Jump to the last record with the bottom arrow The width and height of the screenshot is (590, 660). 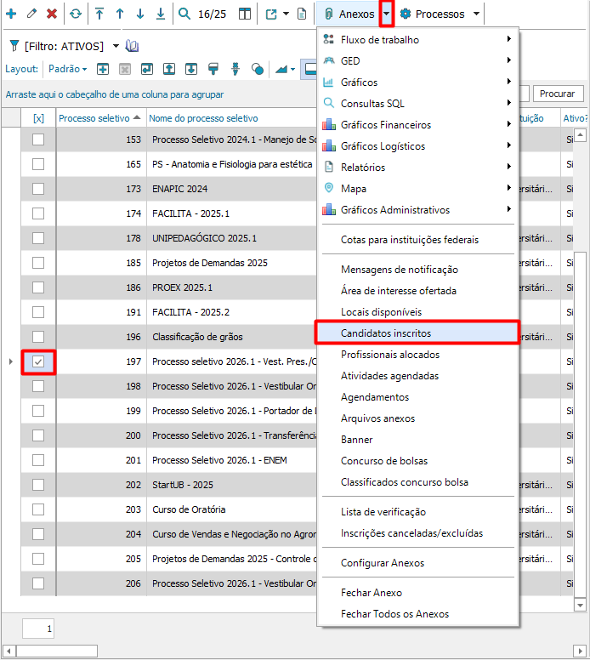point(160,14)
